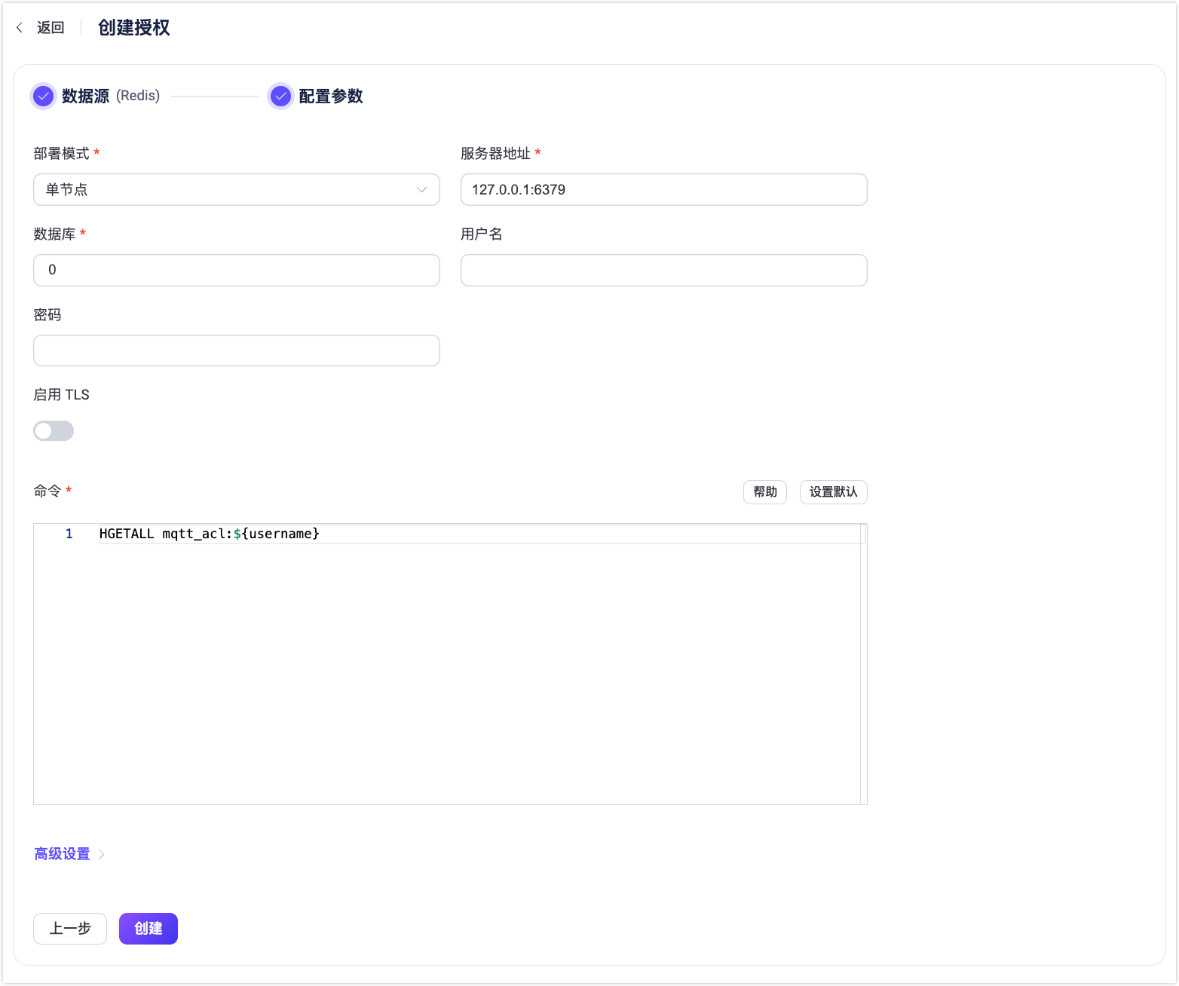Focus the empty 用户名 input field

(663, 270)
